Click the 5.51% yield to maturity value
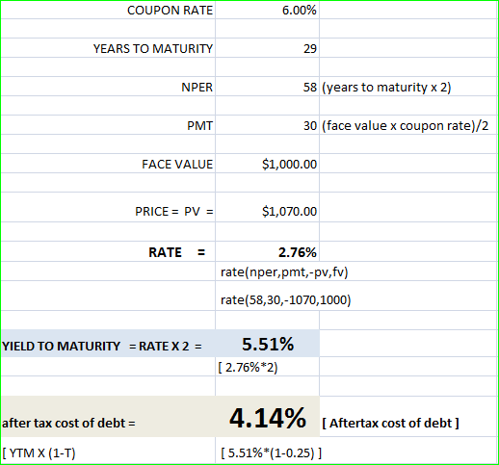Viewport: 499px width, 465px height. [268, 344]
